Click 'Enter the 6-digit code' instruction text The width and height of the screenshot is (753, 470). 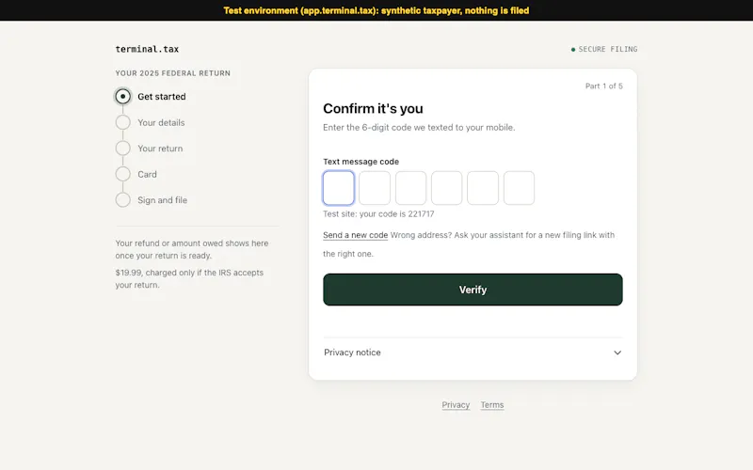coord(419,128)
